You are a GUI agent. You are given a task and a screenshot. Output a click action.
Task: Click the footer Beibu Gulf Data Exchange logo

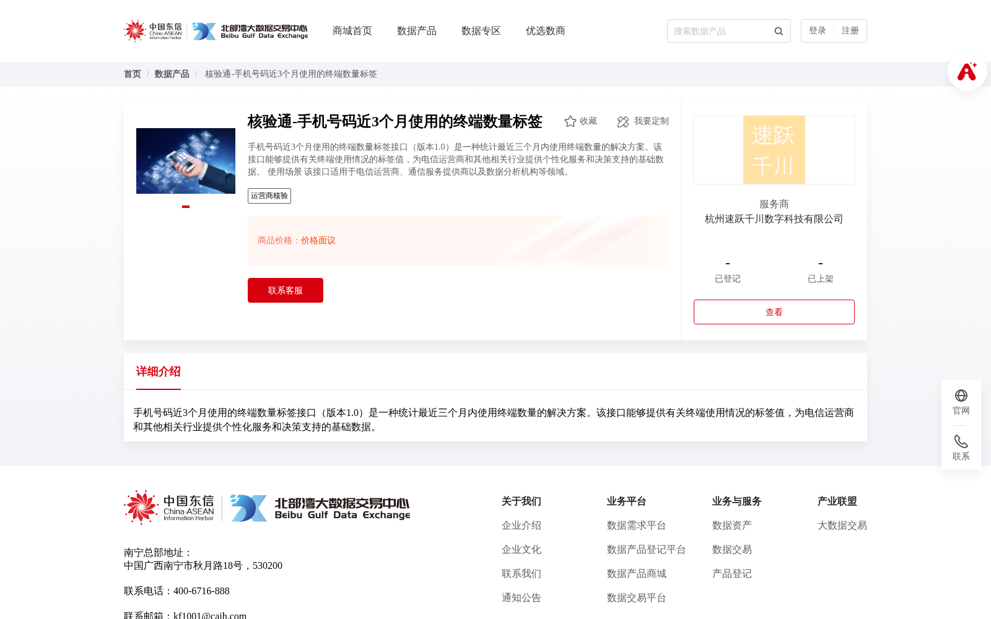[320, 508]
